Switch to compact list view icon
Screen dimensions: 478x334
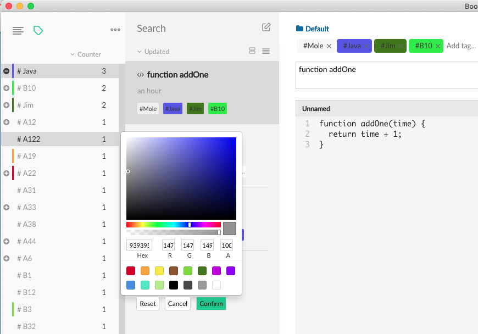(266, 51)
